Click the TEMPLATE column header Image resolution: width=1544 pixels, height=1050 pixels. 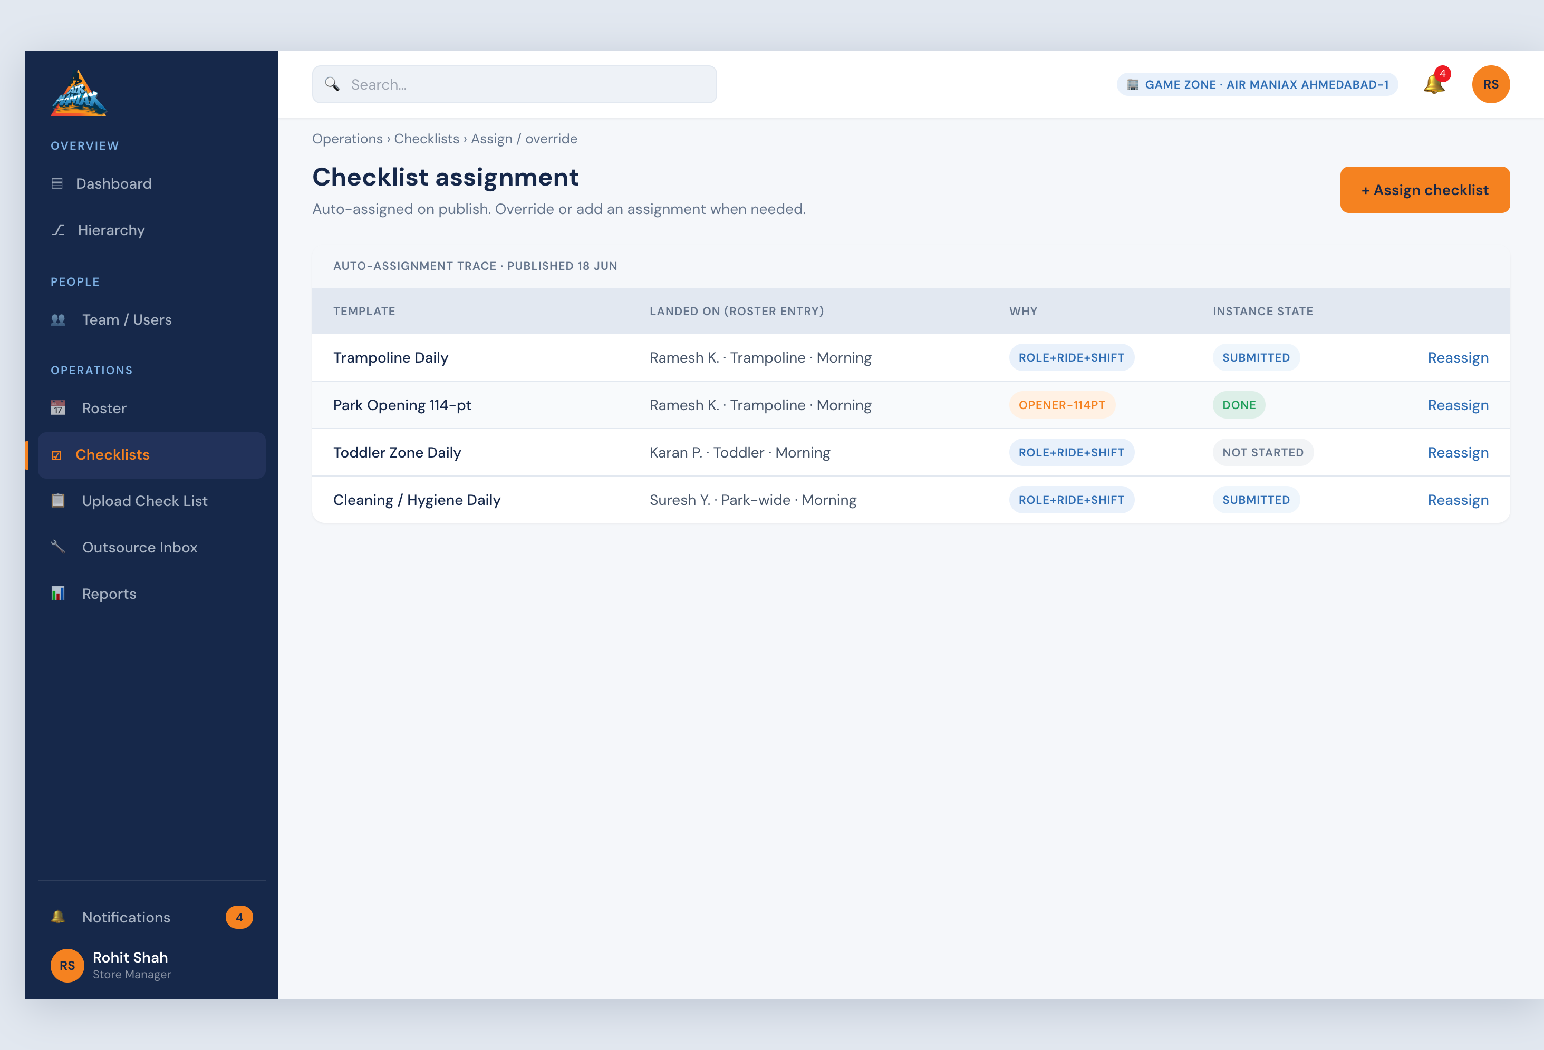pyautogui.click(x=364, y=311)
